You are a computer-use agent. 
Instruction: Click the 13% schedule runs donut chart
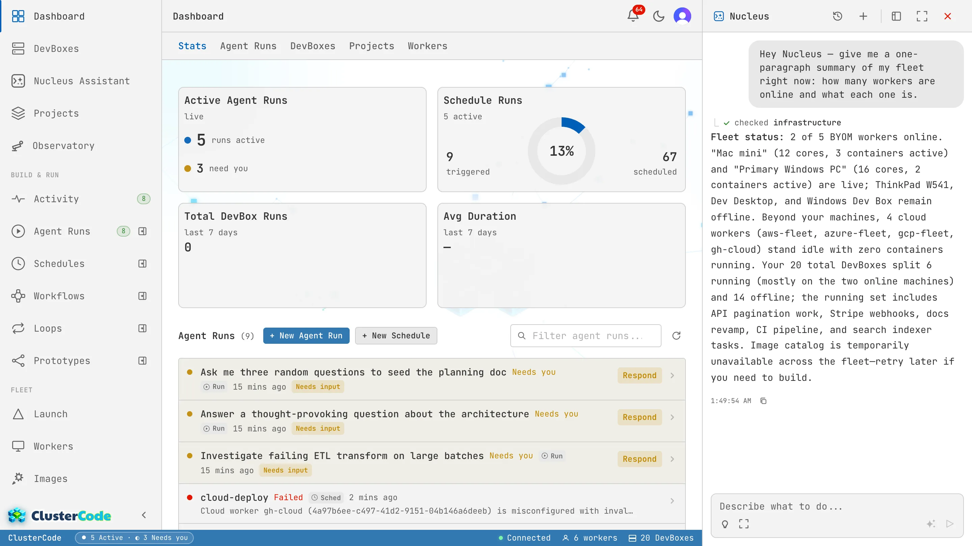coord(562,151)
